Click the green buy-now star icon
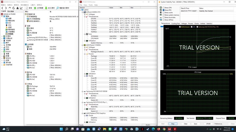The height and width of the screenshot is (132, 236). [x=35, y=8]
